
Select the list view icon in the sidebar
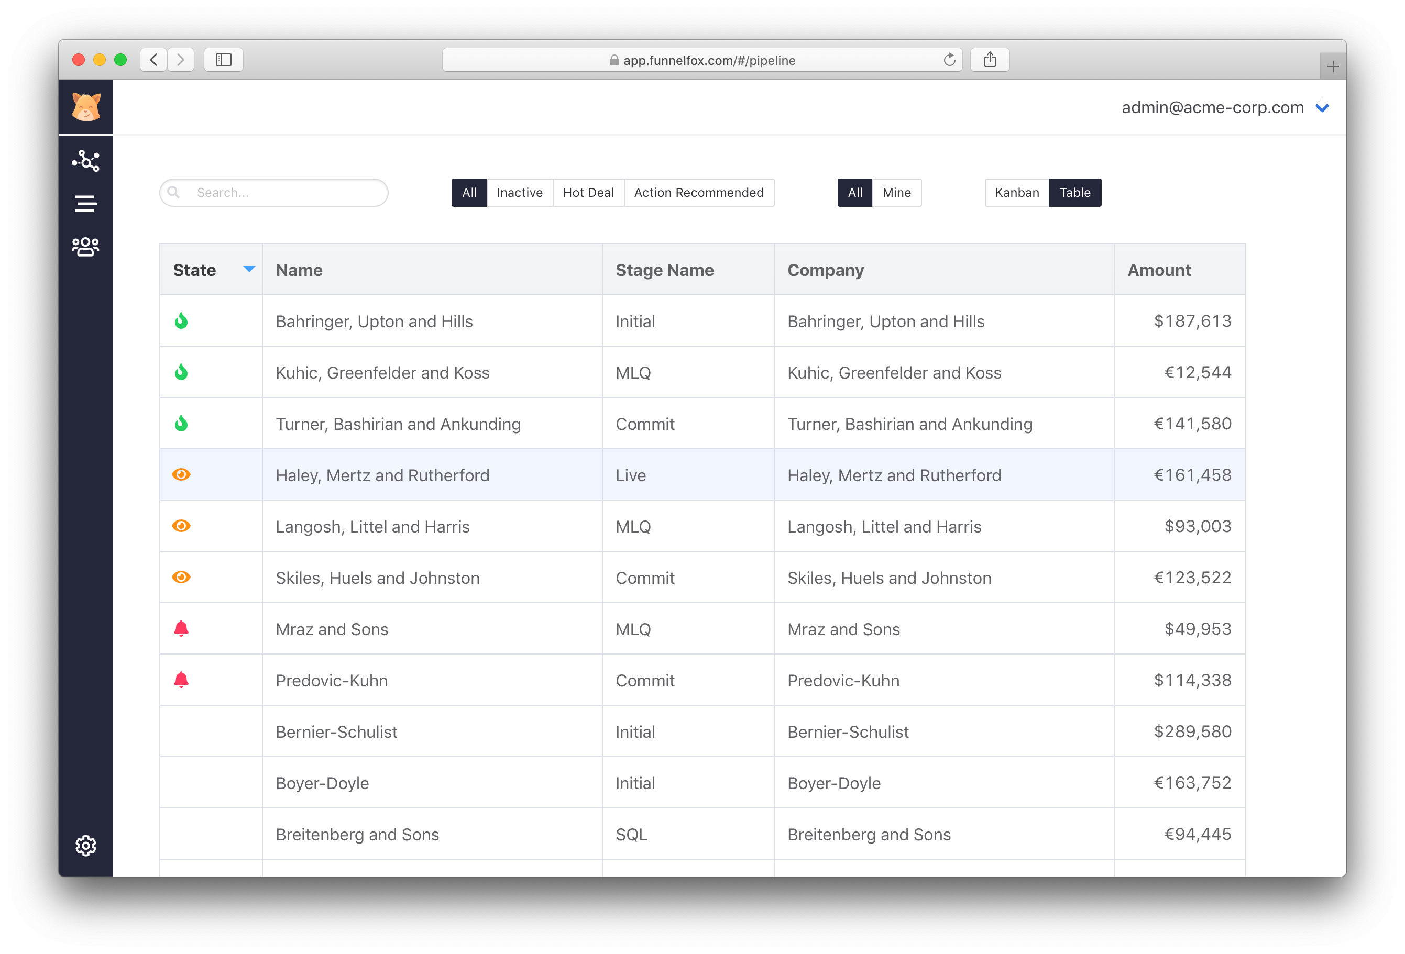click(85, 203)
